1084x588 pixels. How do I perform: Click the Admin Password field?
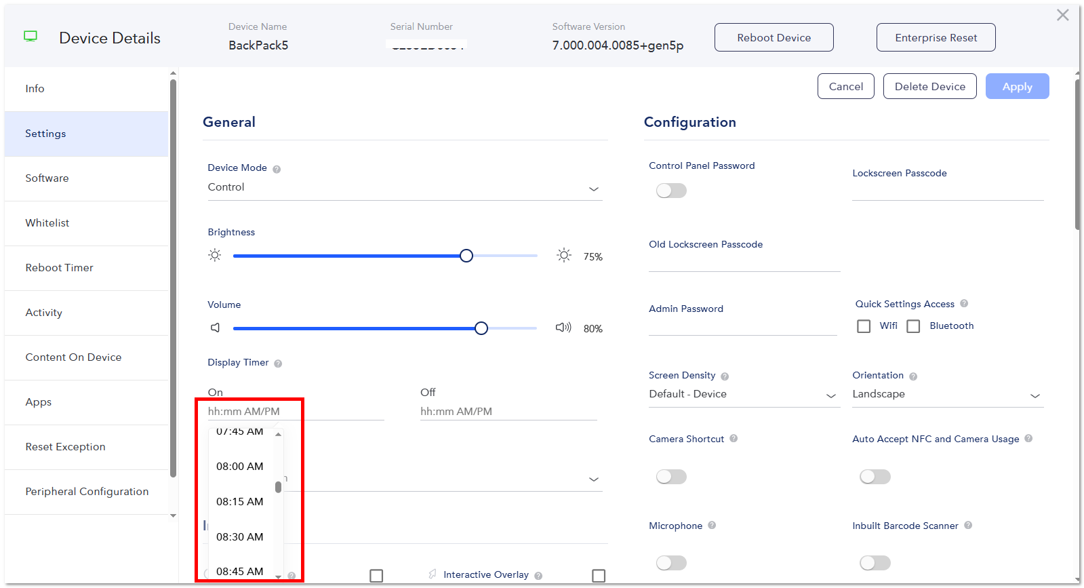(742, 326)
